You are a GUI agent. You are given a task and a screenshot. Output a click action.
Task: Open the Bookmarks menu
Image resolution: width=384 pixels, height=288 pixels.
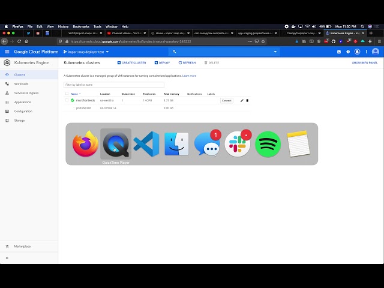pyautogui.click(x=81, y=26)
